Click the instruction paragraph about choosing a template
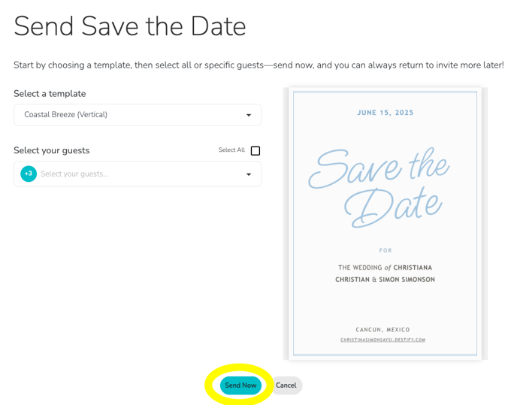 (258, 65)
